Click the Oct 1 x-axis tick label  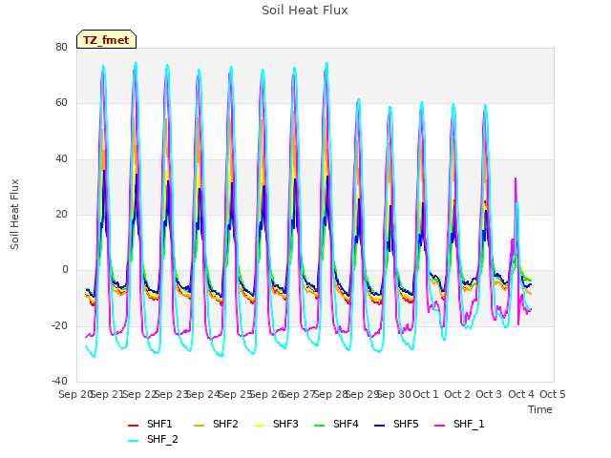click(x=426, y=394)
